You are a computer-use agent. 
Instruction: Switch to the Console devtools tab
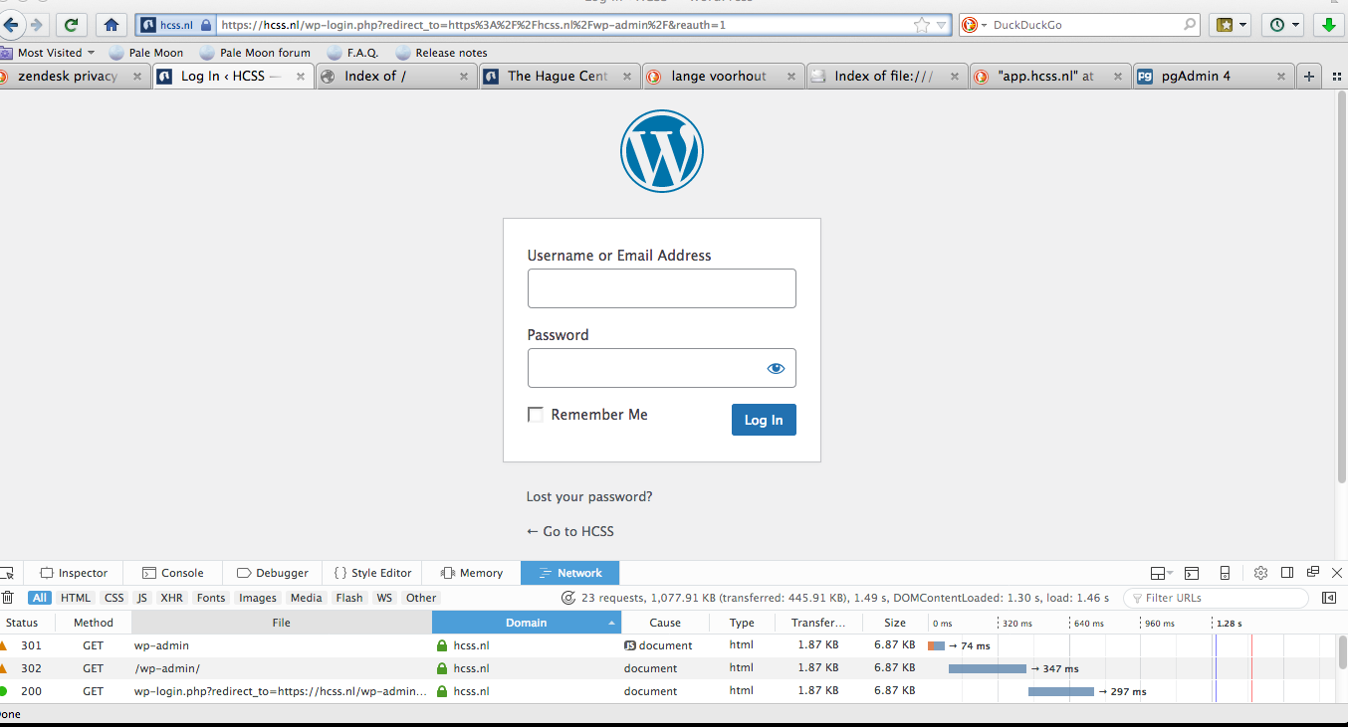[173, 573]
